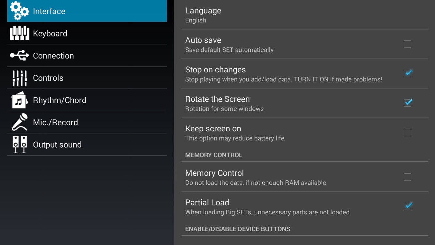Tap the Partial Load setting title
435x245 pixels.
(207, 202)
